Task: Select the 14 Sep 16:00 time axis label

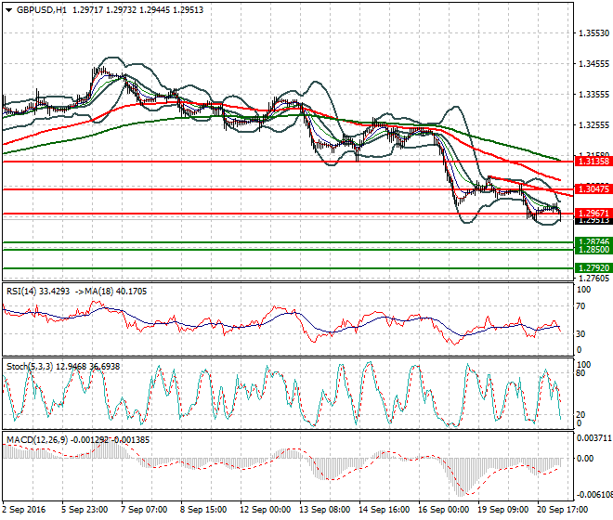Action: pos(384,510)
